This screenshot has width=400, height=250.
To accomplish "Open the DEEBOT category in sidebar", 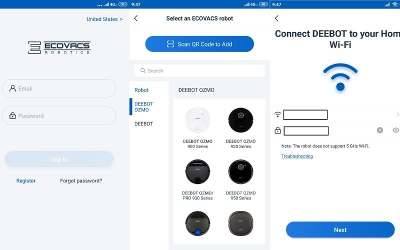I will point(143,123).
